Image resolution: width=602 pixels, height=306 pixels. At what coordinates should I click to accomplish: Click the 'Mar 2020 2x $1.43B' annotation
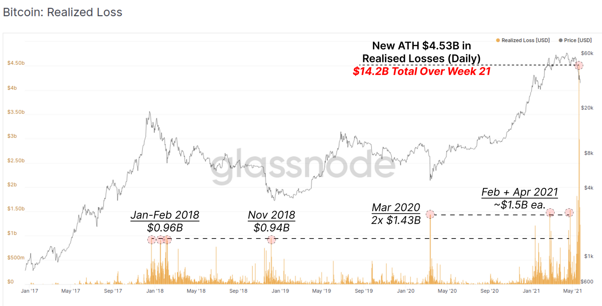(x=396, y=214)
